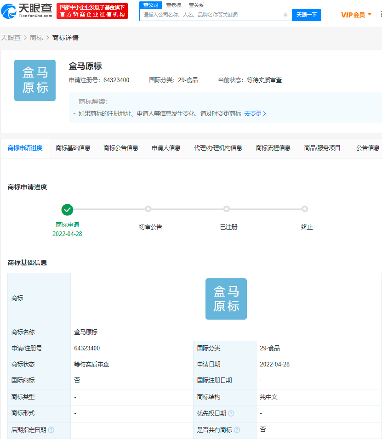Screen dimensions: 382x439
Task: Switch to the 商标基础信息 tab
Action: click(73, 148)
